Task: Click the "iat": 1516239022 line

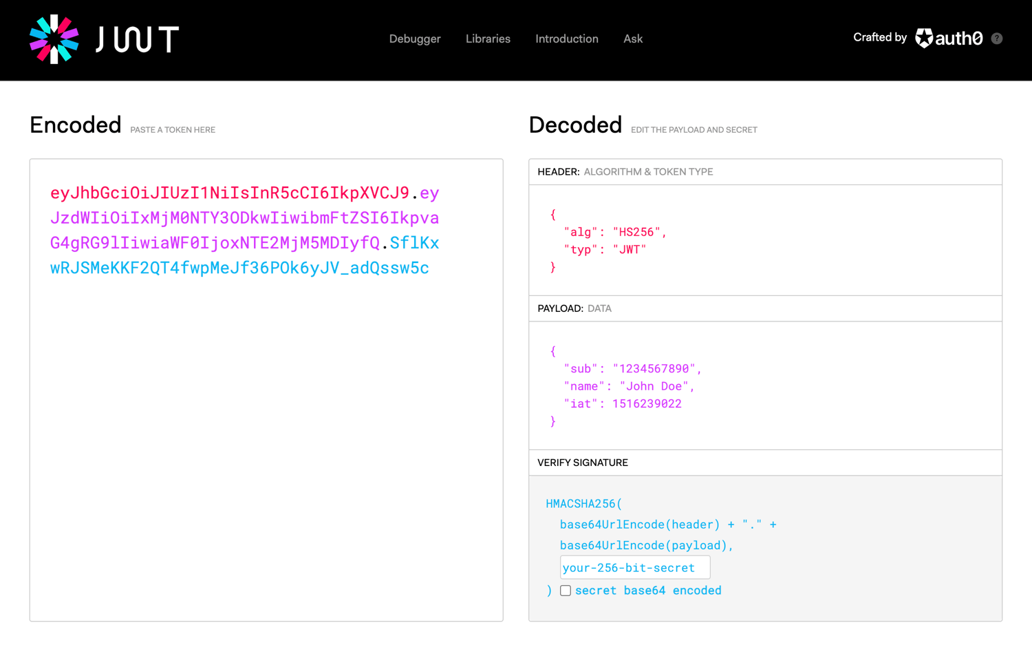Action: (x=623, y=403)
